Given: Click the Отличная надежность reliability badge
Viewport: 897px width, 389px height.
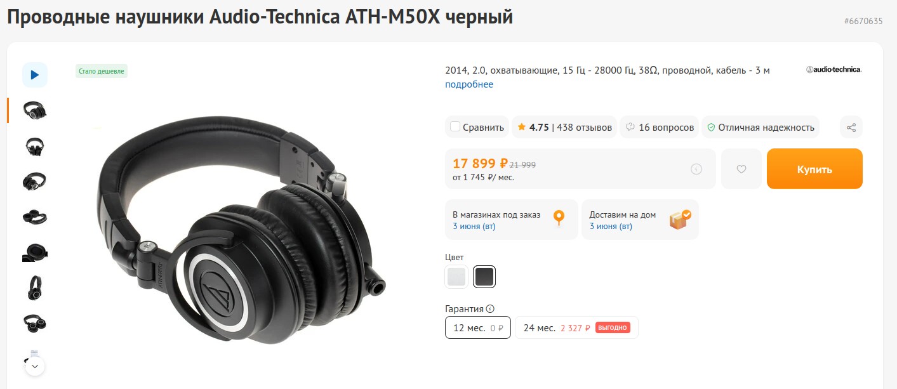Looking at the screenshot, I should click(761, 127).
